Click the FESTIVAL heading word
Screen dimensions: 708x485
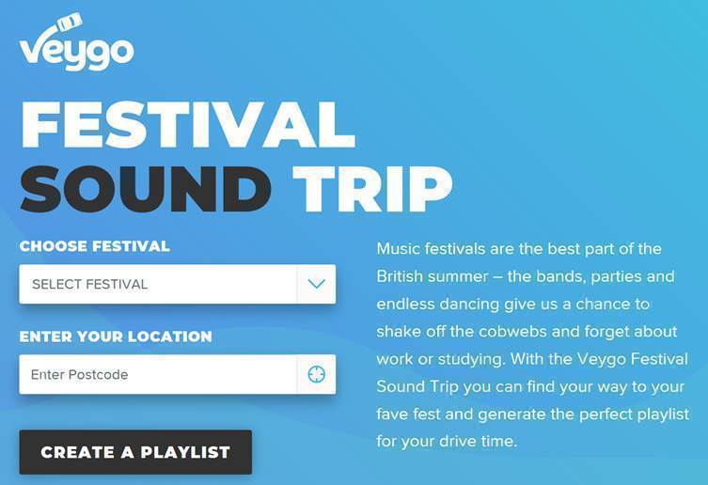click(188, 125)
